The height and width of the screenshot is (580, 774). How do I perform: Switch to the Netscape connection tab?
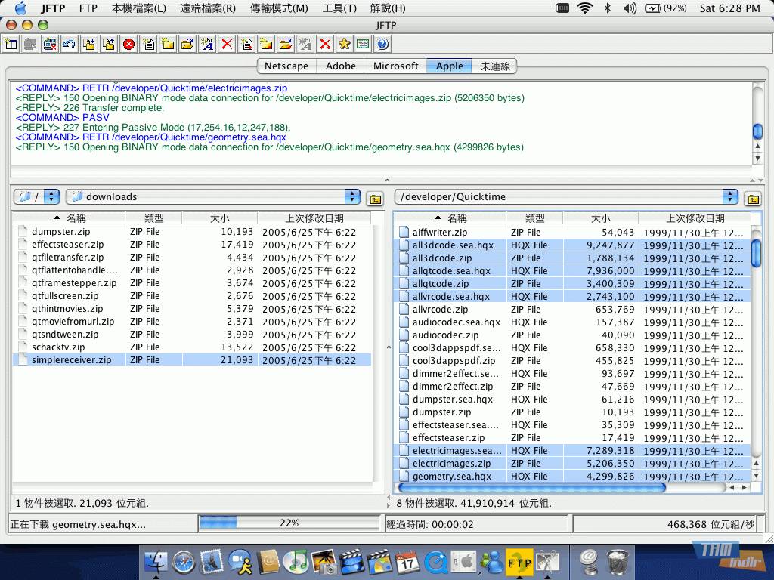(286, 66)
